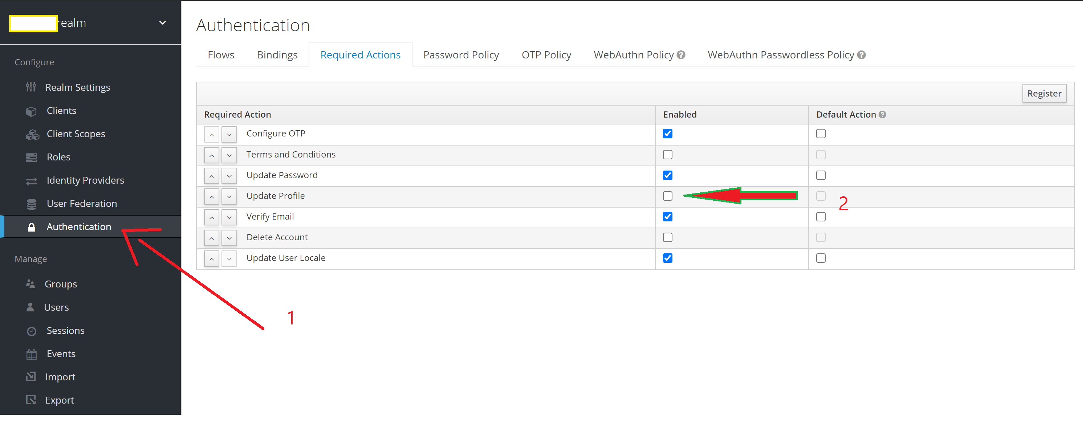Click the Default Action help icon
Viewport: 1090px width, 421px height.
(x=882, y=115)
